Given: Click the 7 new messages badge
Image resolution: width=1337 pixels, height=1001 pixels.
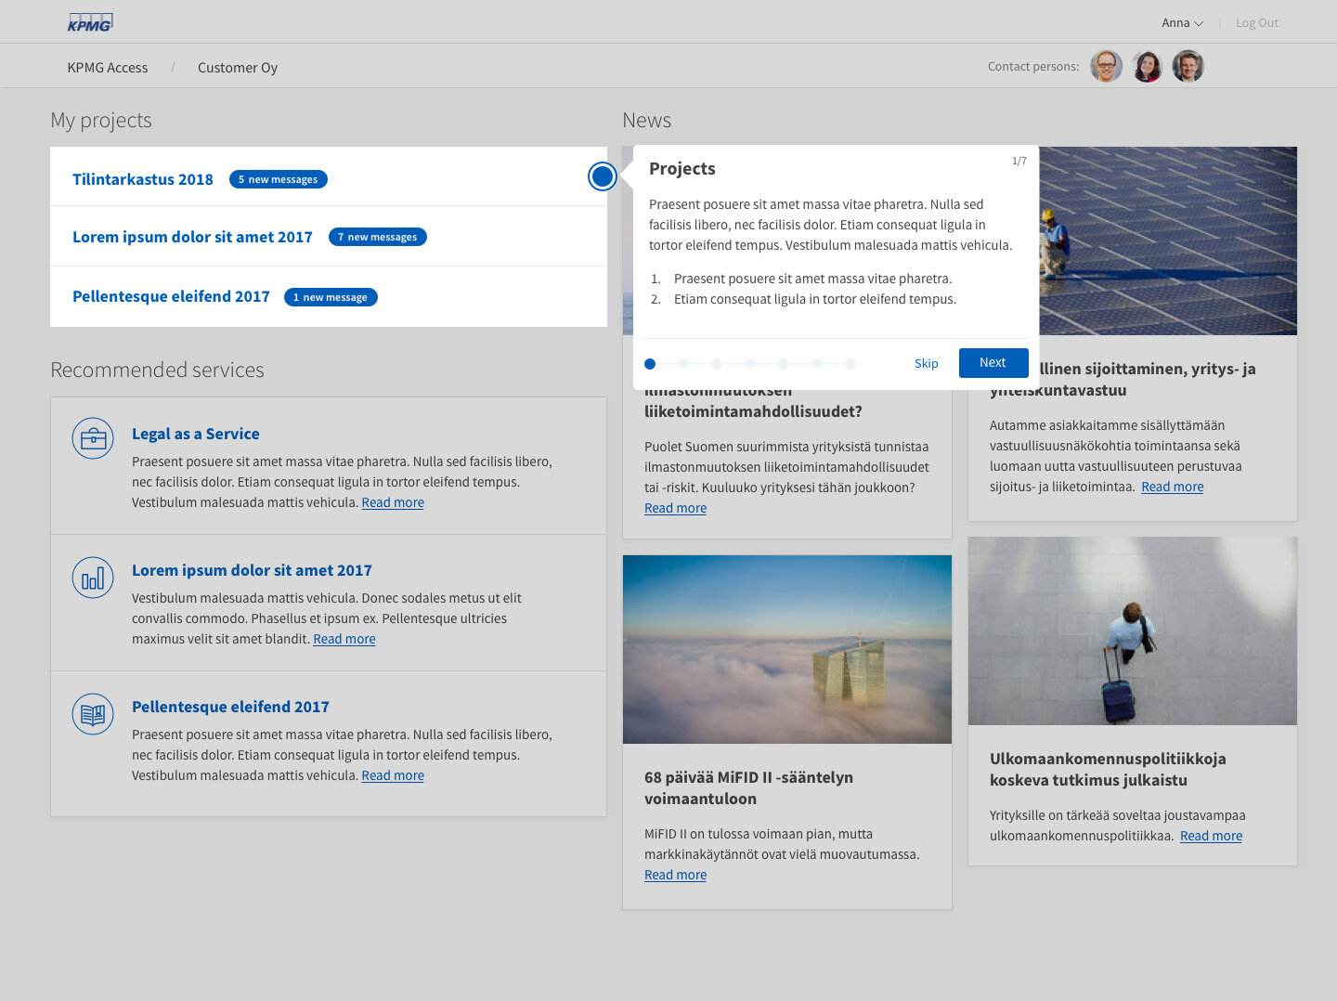Looking at the screenshot, I should point(378,237).
